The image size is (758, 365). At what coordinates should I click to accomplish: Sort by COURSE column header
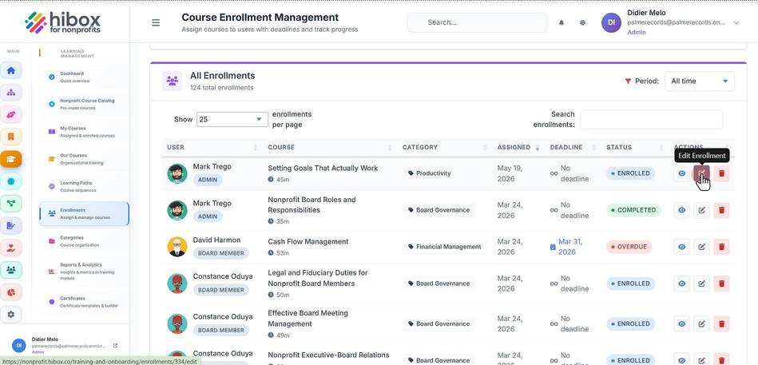(330, 148)
